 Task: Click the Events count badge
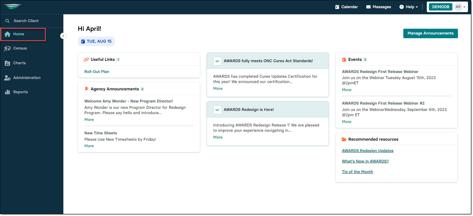pos(365,60)
